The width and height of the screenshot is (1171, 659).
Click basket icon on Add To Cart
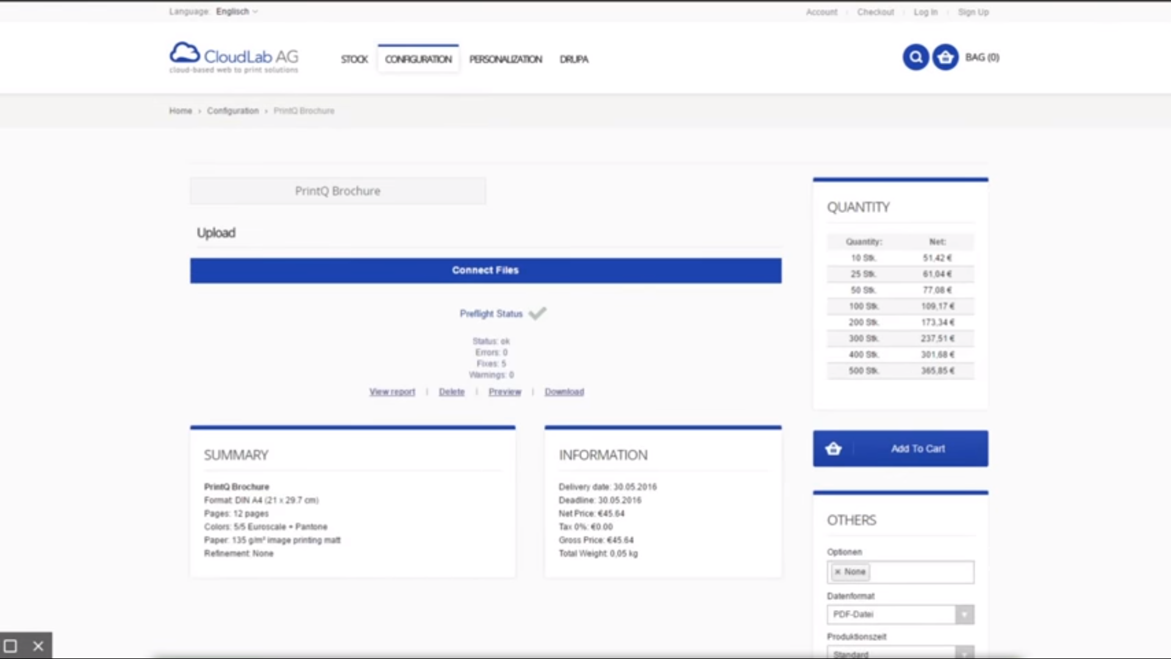833,449
